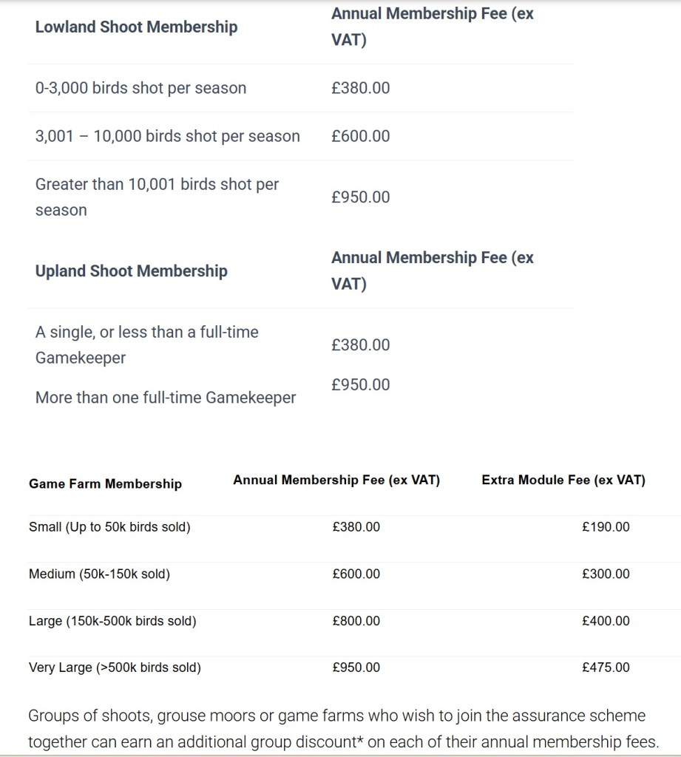
Task: Click the £190.00 extra module fee
Action: click(606, 528)
